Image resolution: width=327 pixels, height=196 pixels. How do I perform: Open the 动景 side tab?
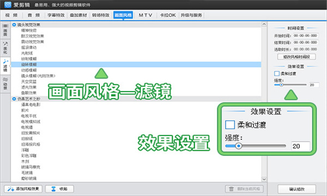pos(5,83)
